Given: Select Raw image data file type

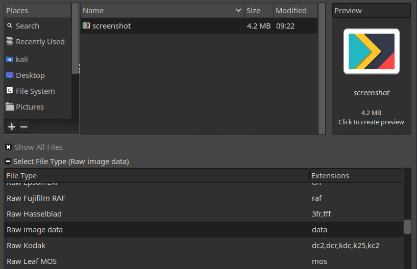Looking at the screenshot, I should point(204,230).
